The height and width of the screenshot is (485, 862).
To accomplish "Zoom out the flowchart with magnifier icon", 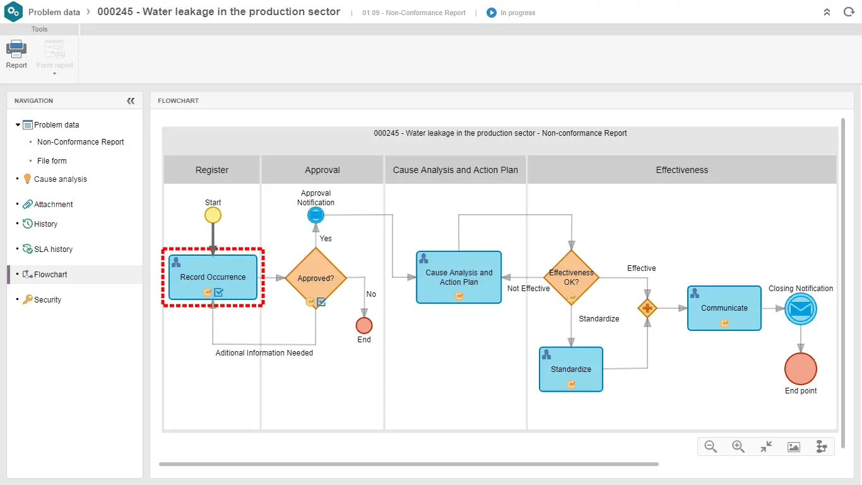I will point(710,446).
